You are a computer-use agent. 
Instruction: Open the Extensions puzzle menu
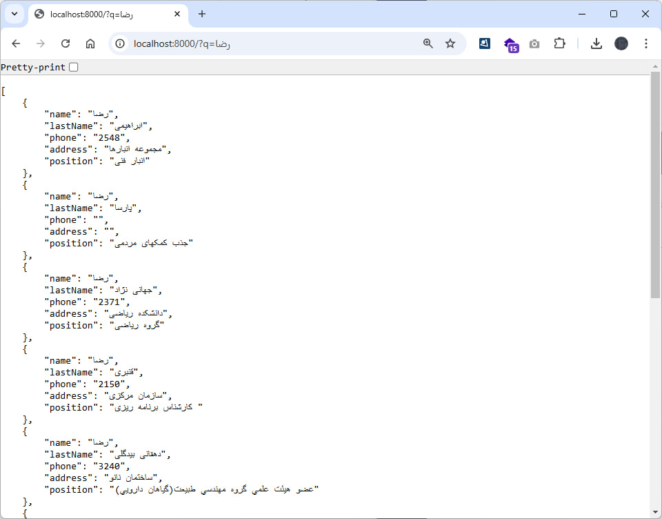point(559,43)
